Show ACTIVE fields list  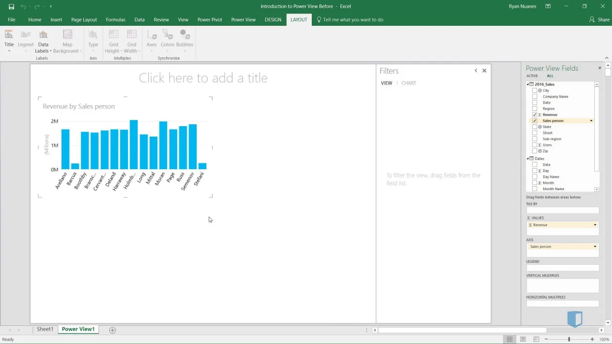532,76
